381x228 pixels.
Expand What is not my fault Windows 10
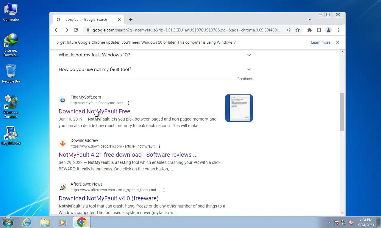click(x=155, y=55)
